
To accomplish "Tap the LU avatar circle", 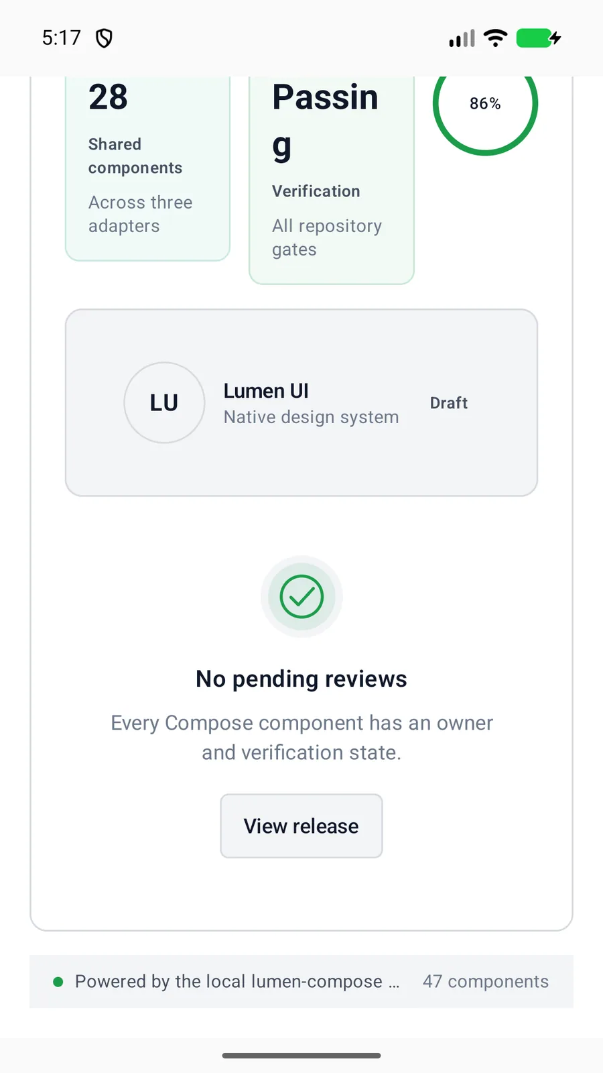I will point(164,402).
